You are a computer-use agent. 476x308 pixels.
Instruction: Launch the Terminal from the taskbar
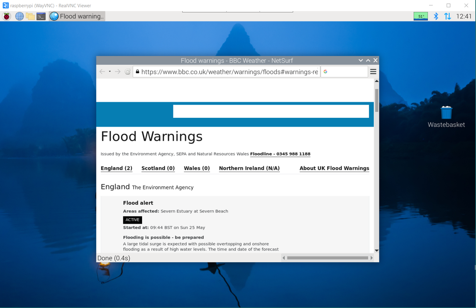click(41, 16)
